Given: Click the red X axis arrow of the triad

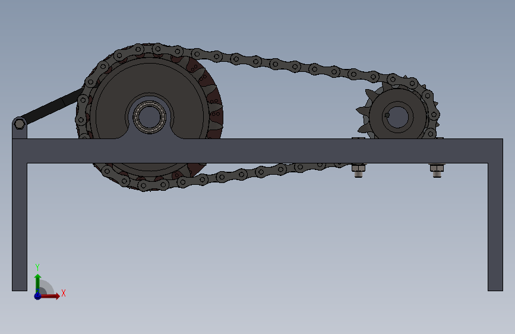Looking at the screenshot, I should click(50, 296).
